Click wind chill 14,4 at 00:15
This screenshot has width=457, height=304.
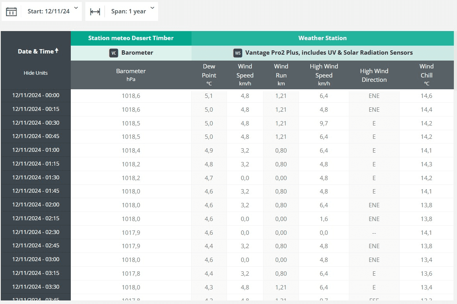[x=426, y=110]
